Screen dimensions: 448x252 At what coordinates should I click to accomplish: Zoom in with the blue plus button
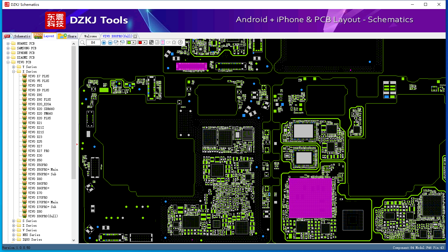coord(104,43)
